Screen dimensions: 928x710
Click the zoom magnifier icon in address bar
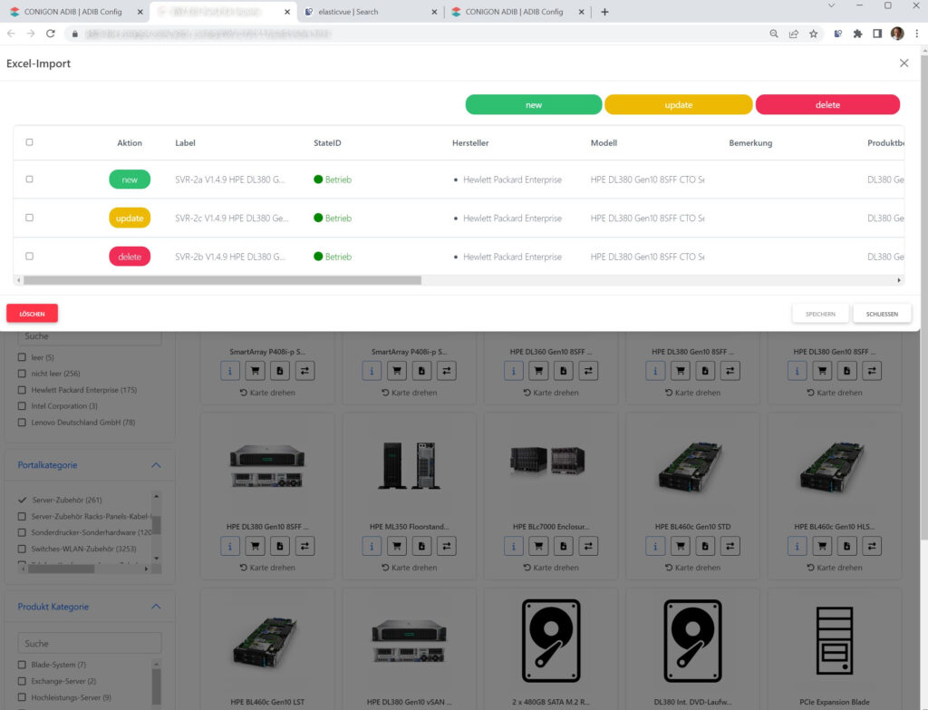click(x=774, y=34)
